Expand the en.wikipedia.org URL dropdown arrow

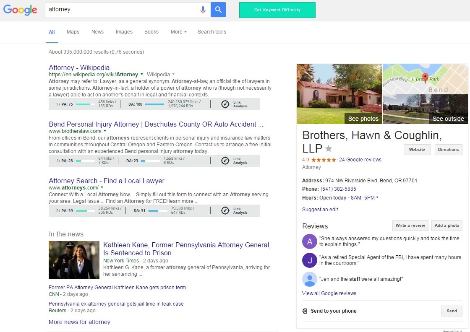[x=142, y=74]
